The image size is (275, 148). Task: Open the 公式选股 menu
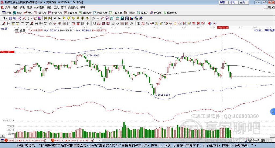(x=39, y=7)
